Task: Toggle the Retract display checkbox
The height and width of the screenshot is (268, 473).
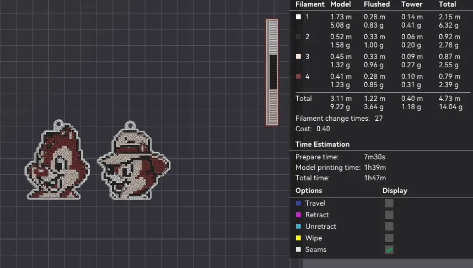Action: [389, 215]
